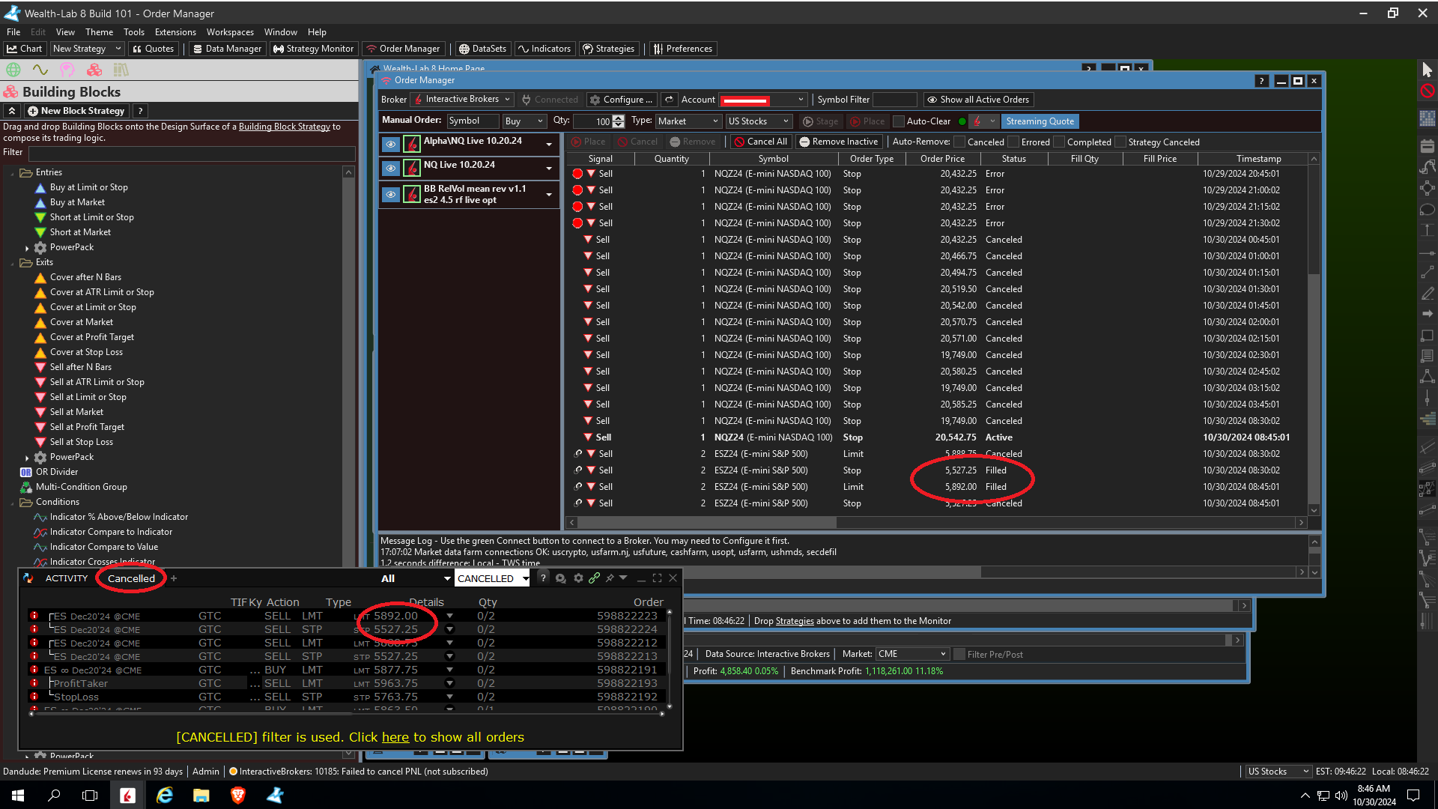Image resolution: width=1438 pixels, height=809 pixels.
Task: Click the Brave browser taskbar icon
Action: coord(238,796)
